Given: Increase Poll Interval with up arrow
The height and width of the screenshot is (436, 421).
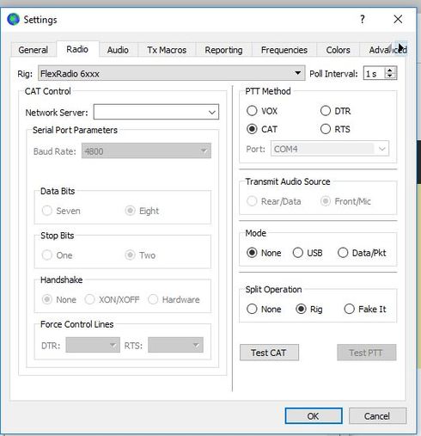Looking at the screenshot, I should (x=390, y=71).
